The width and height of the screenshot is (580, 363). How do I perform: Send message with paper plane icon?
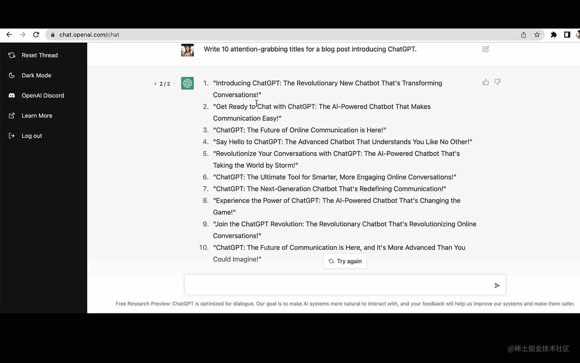coord(497,285)
